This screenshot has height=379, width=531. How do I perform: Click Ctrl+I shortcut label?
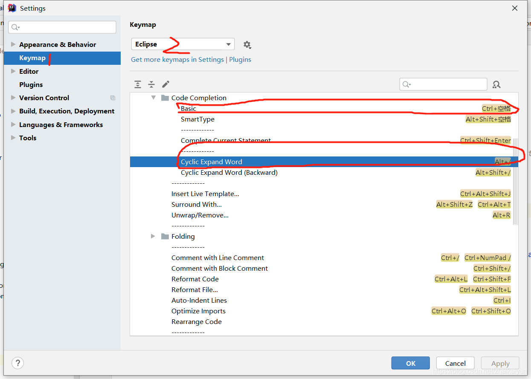coord(502,301)
